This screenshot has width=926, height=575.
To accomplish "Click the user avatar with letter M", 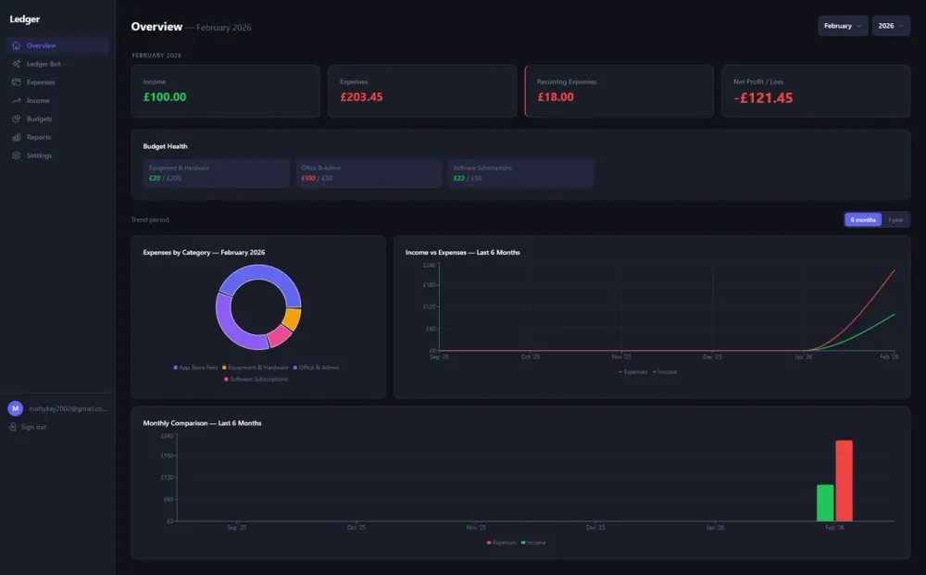I will coord(16,408).
